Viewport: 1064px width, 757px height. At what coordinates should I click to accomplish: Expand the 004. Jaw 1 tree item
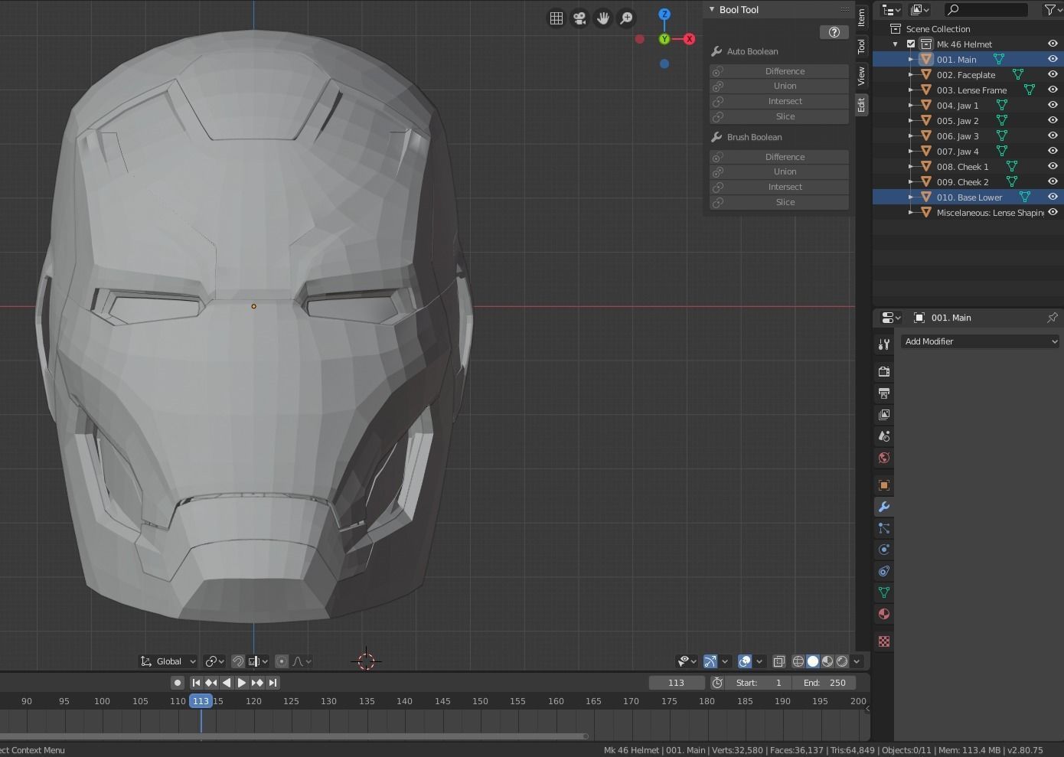tap(911, 106)
